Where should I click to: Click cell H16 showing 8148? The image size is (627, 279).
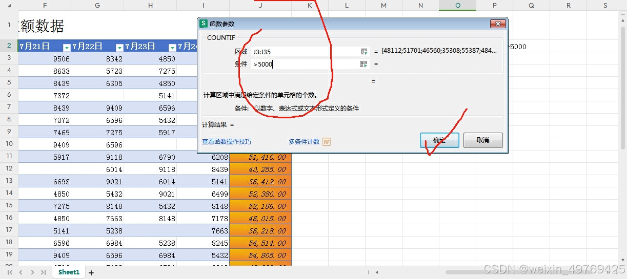[150, 219]
